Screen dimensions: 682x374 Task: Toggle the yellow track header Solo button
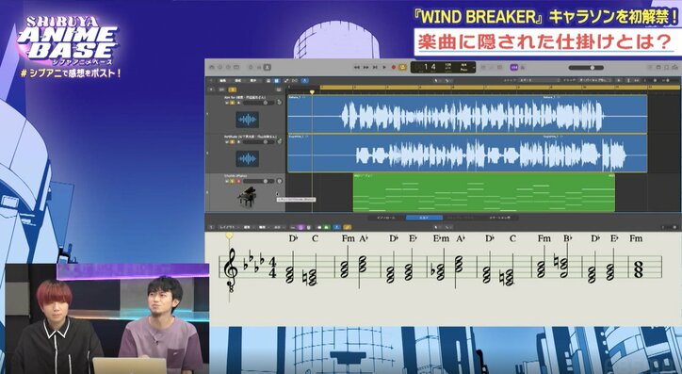233,89
